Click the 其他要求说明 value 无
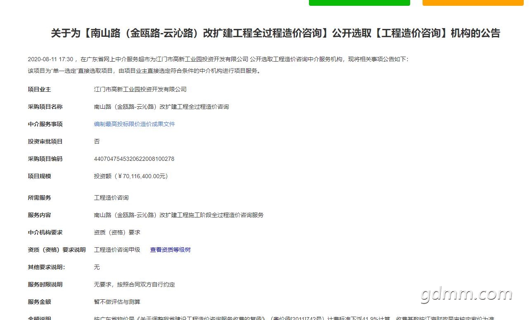 click(x=97, y=267)
